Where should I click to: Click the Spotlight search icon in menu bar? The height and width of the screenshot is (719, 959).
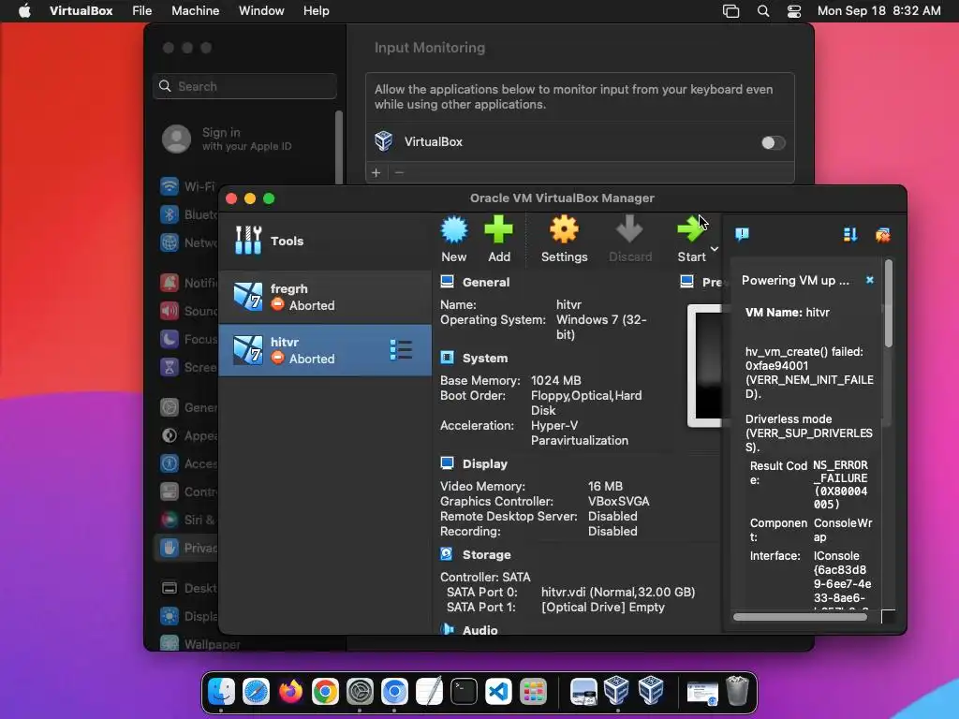pos(762,11)
